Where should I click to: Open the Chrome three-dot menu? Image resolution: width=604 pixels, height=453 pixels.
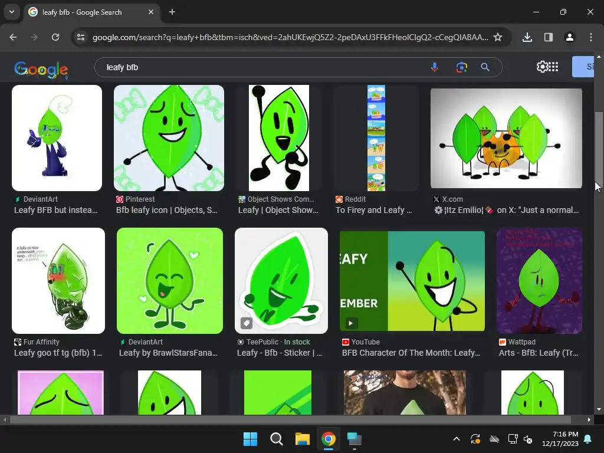point(591,37)
